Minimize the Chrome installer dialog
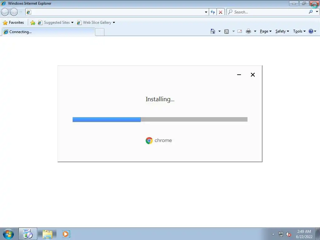The height and width of the screenshot is (240, 320). coord(239,75)
